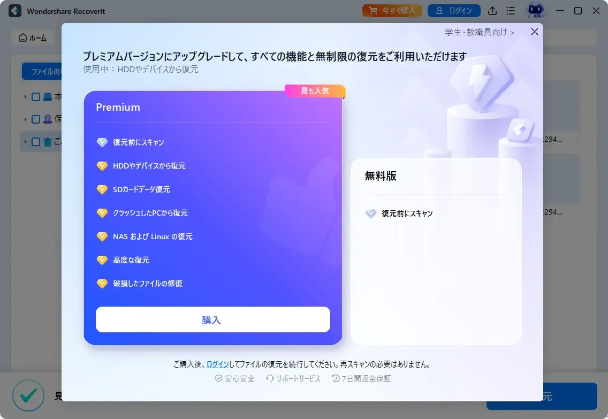This screenshot has height=419, width=608.
Task: Click the computer icon in file tree
Action: 47,97
